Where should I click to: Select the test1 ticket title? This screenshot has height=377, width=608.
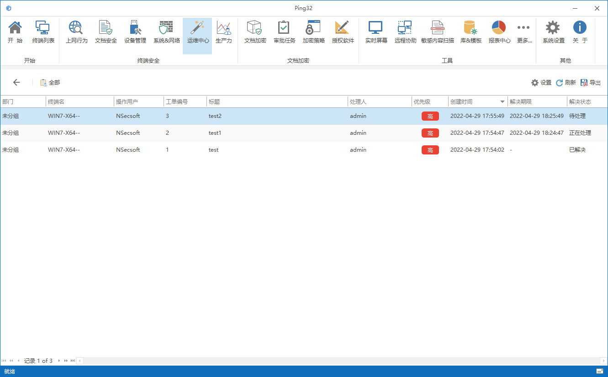click(x=215, y=133)
